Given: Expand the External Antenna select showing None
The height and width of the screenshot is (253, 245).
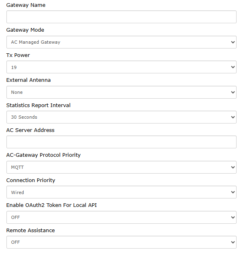Looking at the screenshot, I should click(121, 92).
